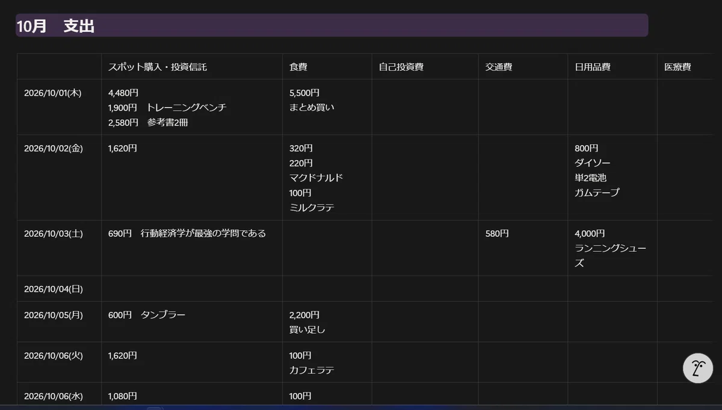
Task: Click the date cell 2026/10/06(水)
Action: pos(53,396)
